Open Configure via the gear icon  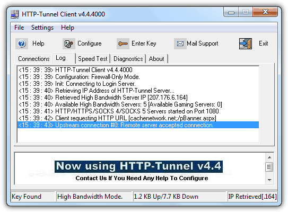[x=69, y=43]
